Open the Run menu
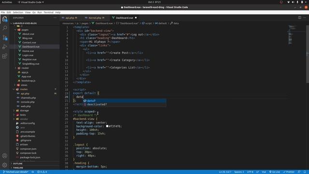 (x=40, y=12)
